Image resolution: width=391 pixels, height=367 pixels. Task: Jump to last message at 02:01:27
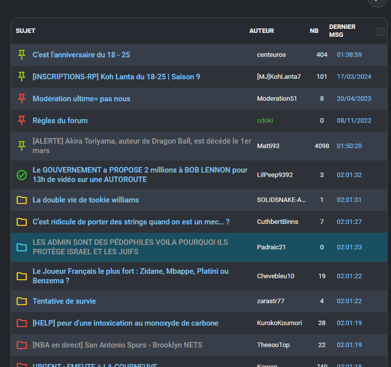(349, 221)
